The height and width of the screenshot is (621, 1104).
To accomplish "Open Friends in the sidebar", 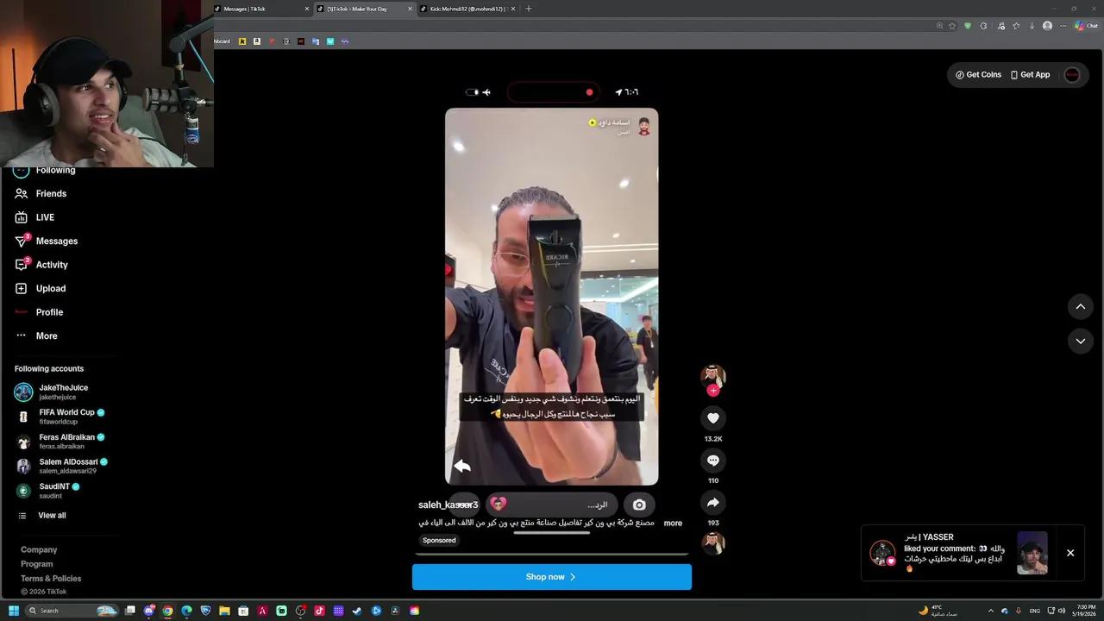I will 51,194.
